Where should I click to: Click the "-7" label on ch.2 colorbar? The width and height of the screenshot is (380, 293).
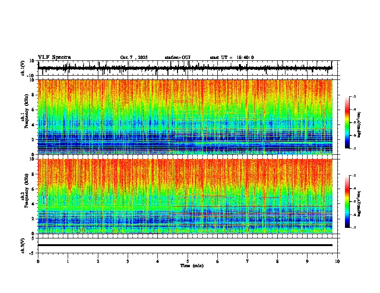tap(354, 227)
